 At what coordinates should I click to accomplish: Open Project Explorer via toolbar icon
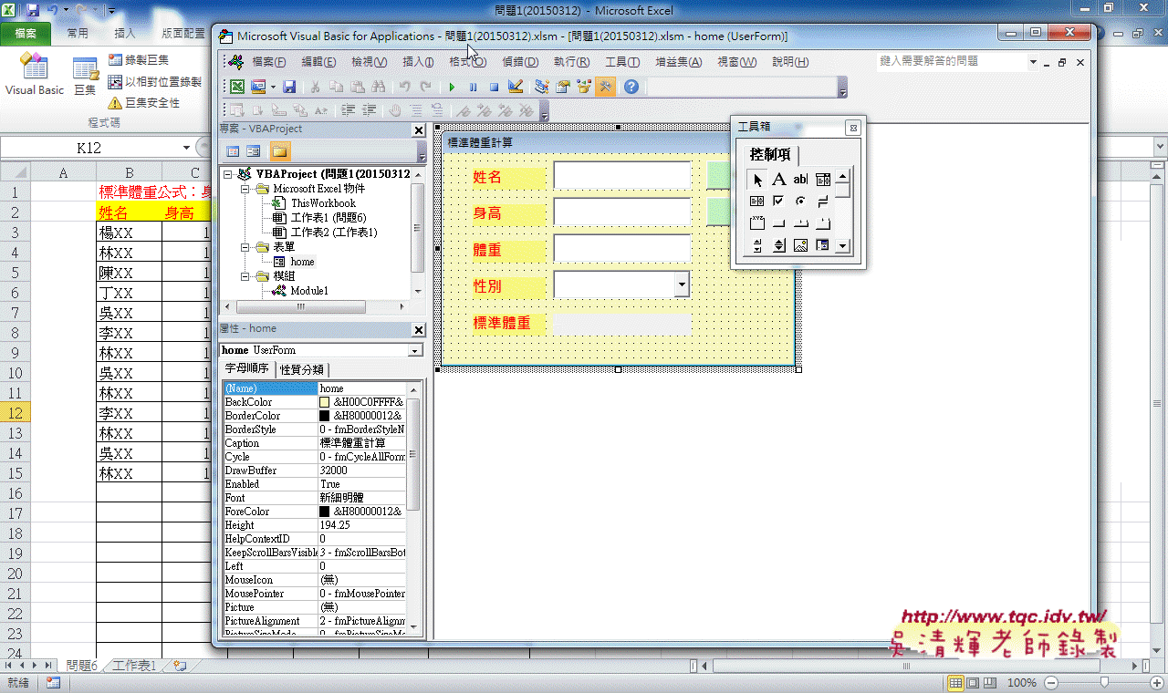click(x=542, y=87)
